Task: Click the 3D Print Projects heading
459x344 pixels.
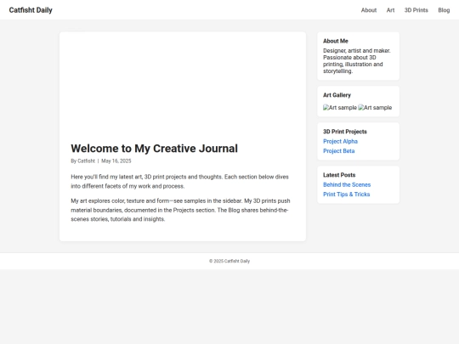Action: coord(345,132)
